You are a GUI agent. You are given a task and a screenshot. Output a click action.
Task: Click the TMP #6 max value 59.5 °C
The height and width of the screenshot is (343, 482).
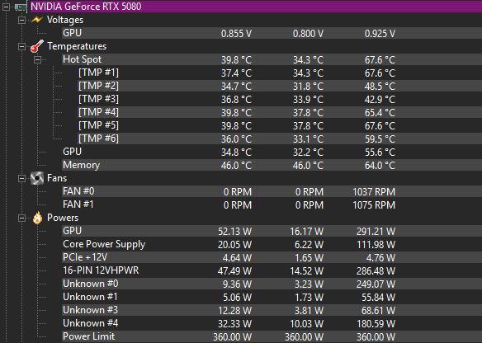click(380, 139)
